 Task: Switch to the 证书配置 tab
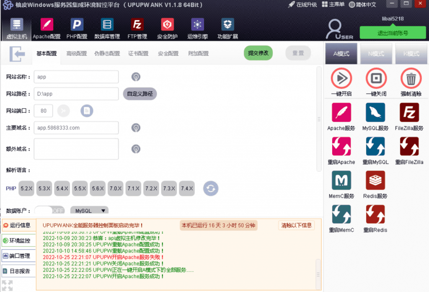[138, 54]
